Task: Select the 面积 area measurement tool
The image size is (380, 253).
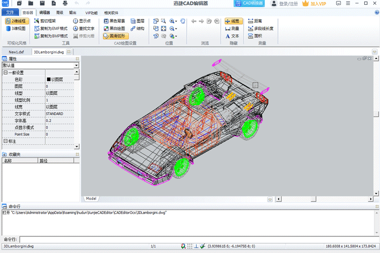Action: click(x=255, y=36)
